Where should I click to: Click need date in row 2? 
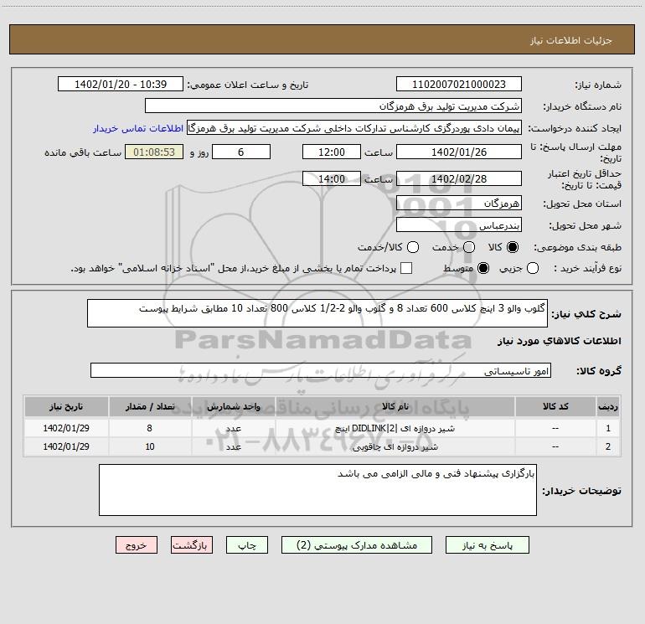click(66, 446)
